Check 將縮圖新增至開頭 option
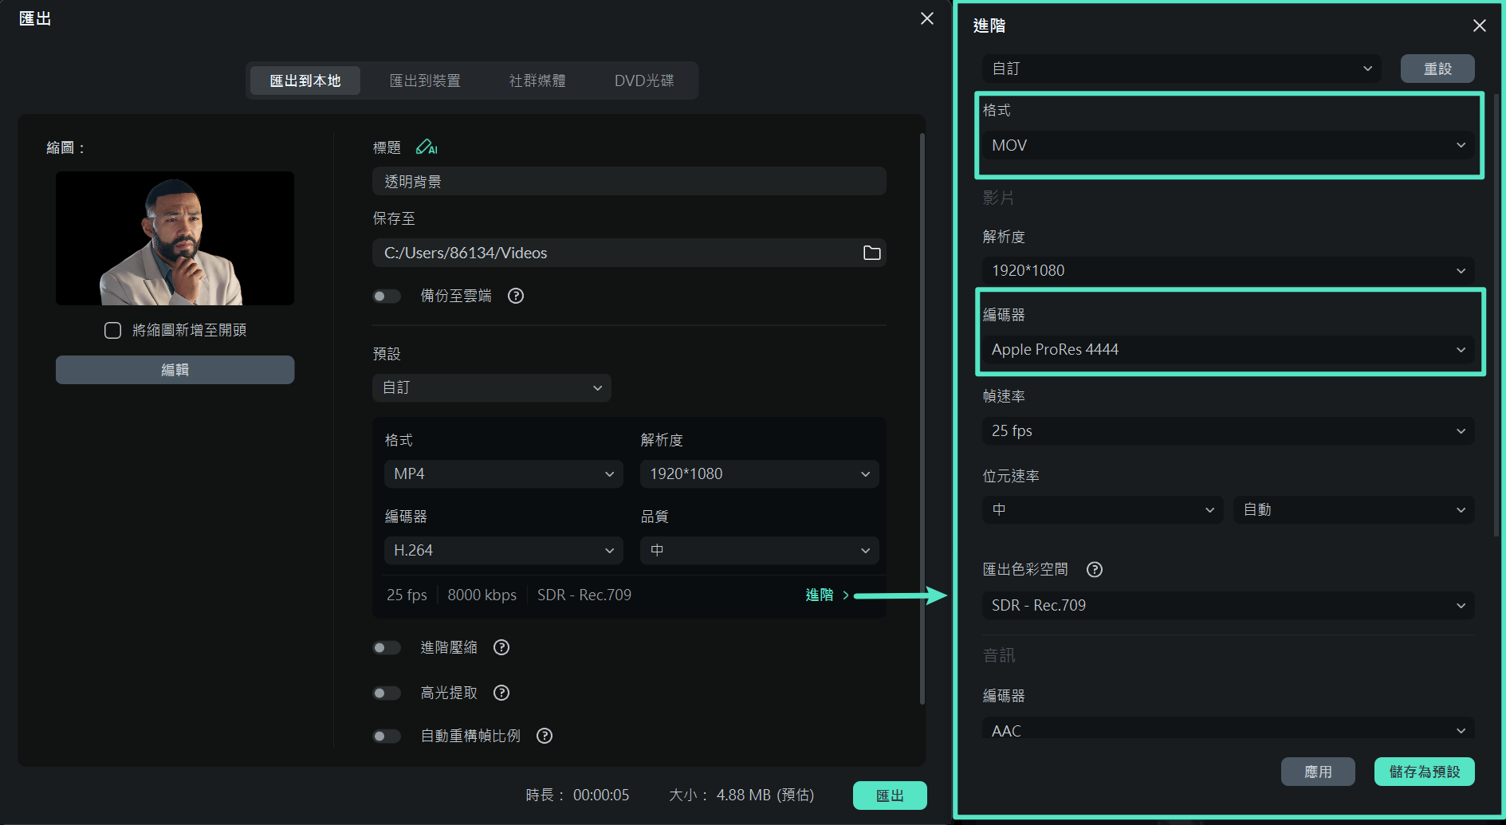The height and width of the screenshot is (825, 1506). [112, 329]
